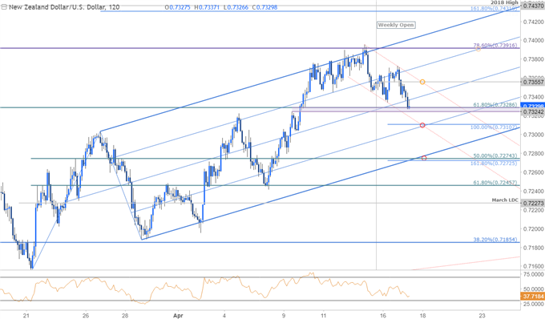Click the March LDC label
The width and height of the screenshot is (545, 319).
505,200
